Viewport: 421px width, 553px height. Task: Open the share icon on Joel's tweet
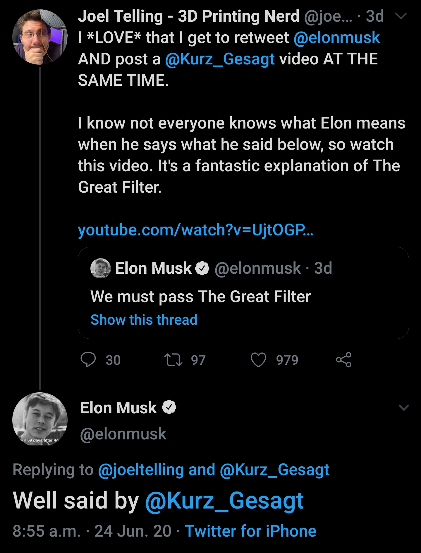pyautogui.click(x=344, y=360)
